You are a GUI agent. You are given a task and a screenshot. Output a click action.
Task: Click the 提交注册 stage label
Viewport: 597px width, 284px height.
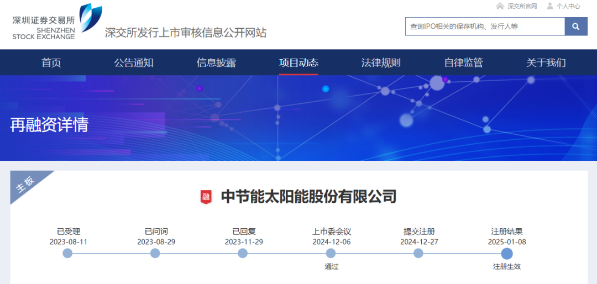(419, 232)
